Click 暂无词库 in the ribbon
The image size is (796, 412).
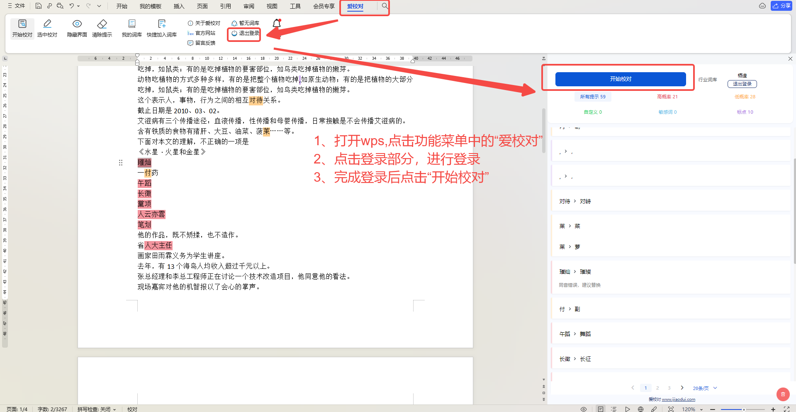coord(246,23)
